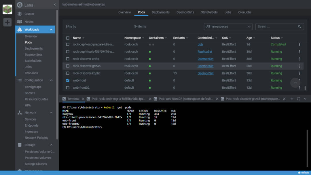Click the Storage section icon

pyautogui.click(x=20, y=145)
